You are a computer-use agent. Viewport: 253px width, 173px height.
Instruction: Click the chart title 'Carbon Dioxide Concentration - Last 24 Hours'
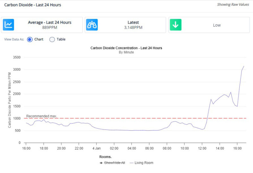(126, 48)
